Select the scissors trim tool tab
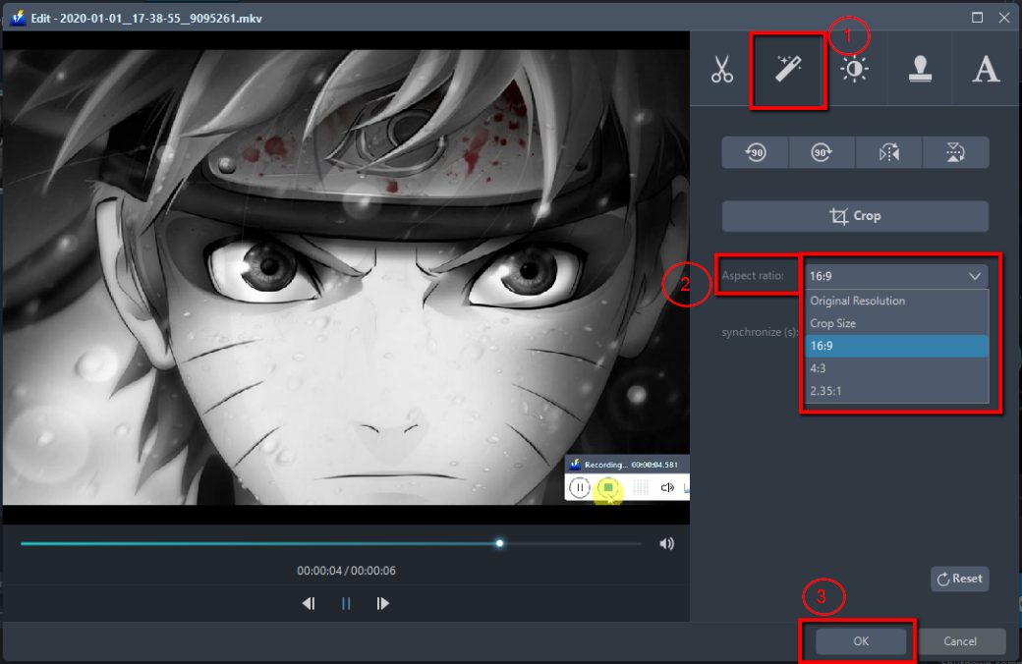Viewport: 1022px width, 664px height. coord(722,69)
